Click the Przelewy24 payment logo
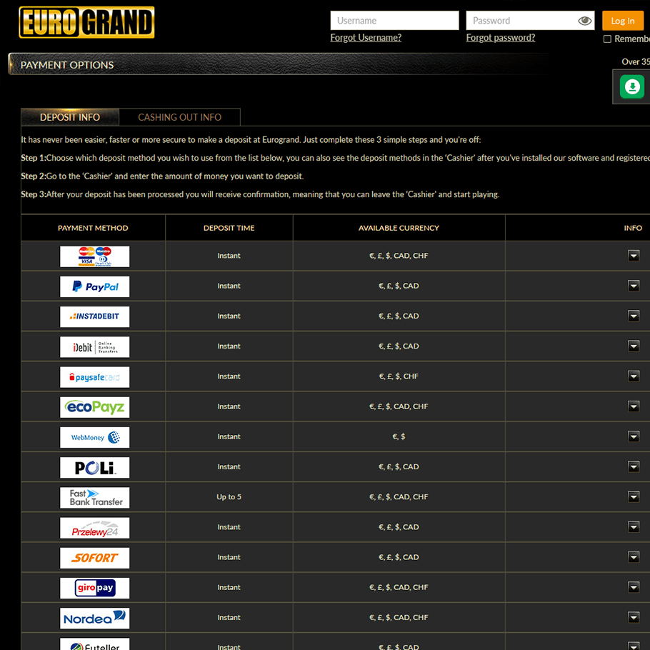 pyautogui.click(x=94, y=528)
